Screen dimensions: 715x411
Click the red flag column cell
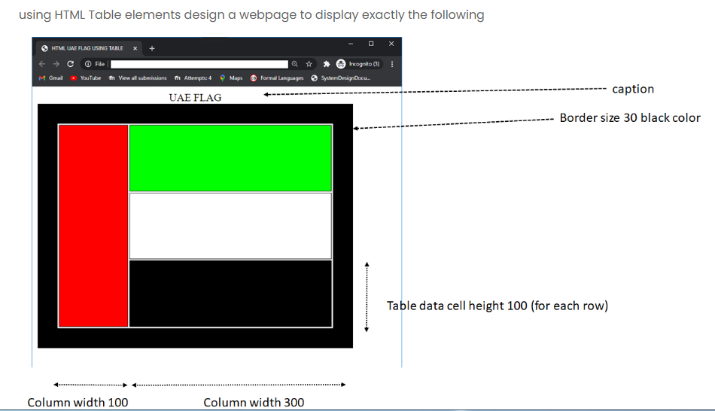pyautogui.click(x=93, y=226)
